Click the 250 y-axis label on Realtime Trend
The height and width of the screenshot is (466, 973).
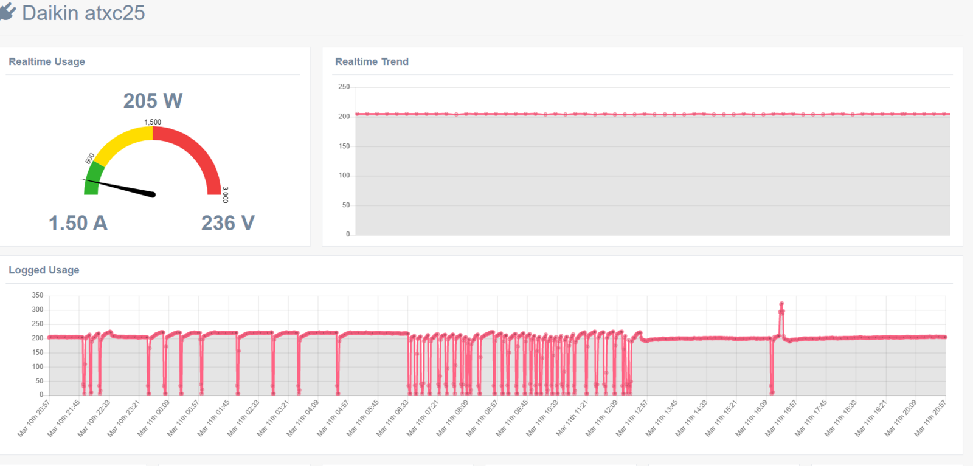tap(344, 87)
